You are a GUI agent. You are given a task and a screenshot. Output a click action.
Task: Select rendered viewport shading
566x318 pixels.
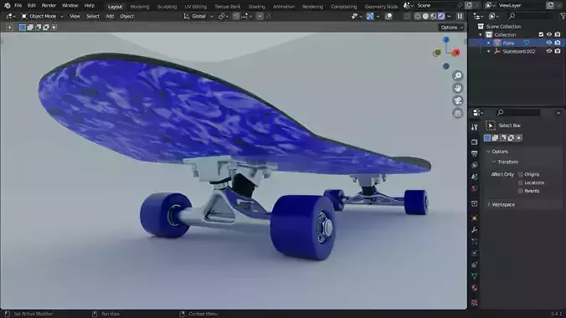(441, 16)
